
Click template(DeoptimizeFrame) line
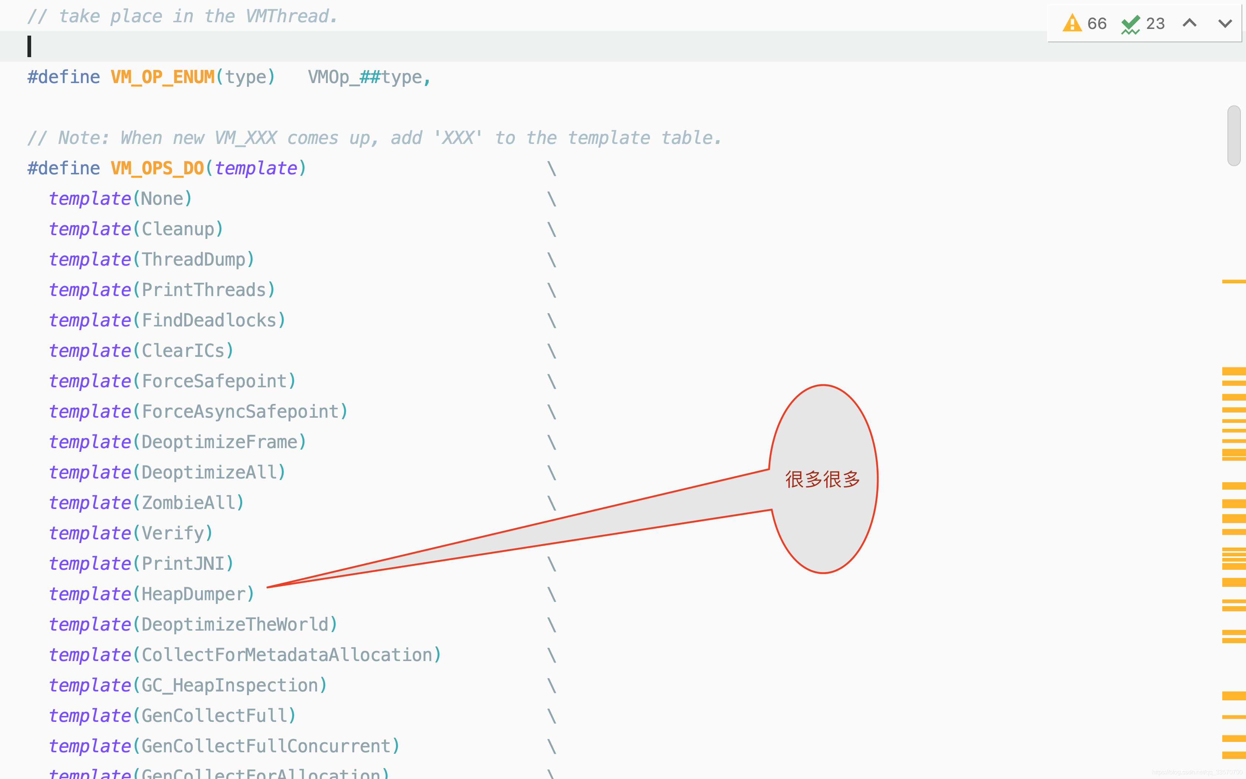coord(178,442)
